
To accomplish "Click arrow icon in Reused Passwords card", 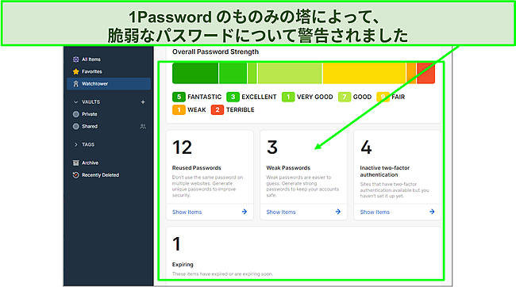I will [245, 212].
